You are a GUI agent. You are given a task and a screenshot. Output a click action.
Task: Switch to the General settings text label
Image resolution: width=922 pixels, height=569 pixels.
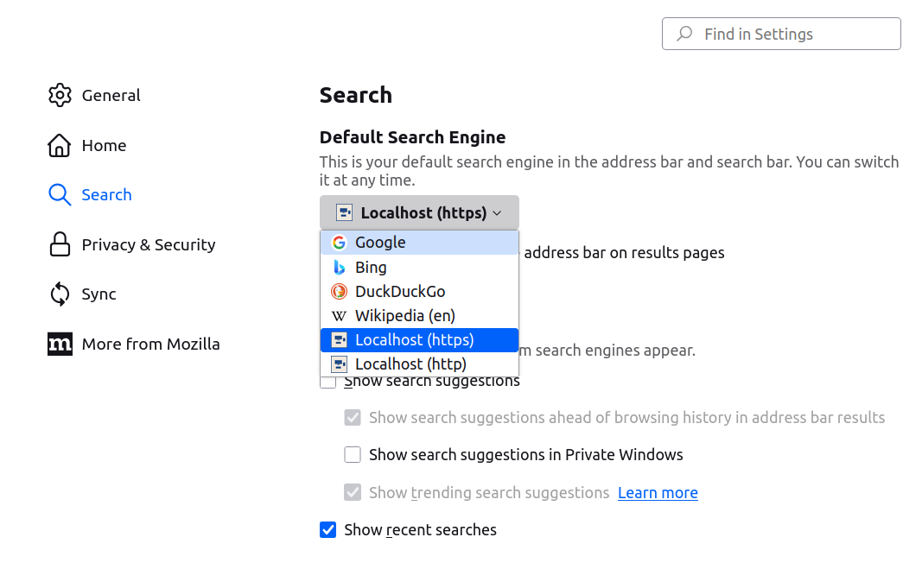pyautogui.click(x=111, y=95)
